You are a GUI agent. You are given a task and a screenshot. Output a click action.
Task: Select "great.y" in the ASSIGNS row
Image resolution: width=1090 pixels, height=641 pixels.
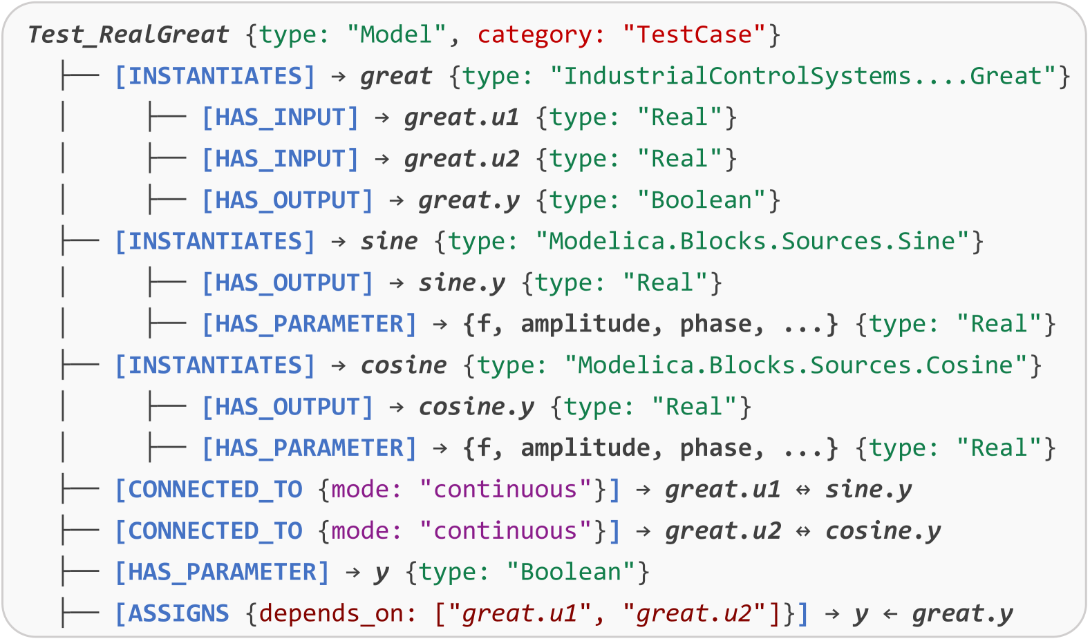[x=963, y=614]
